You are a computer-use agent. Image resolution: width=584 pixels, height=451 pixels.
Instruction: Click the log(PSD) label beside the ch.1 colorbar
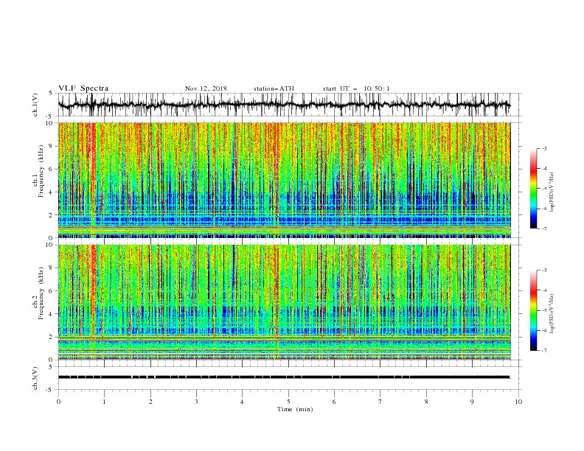tap(552, 192)
